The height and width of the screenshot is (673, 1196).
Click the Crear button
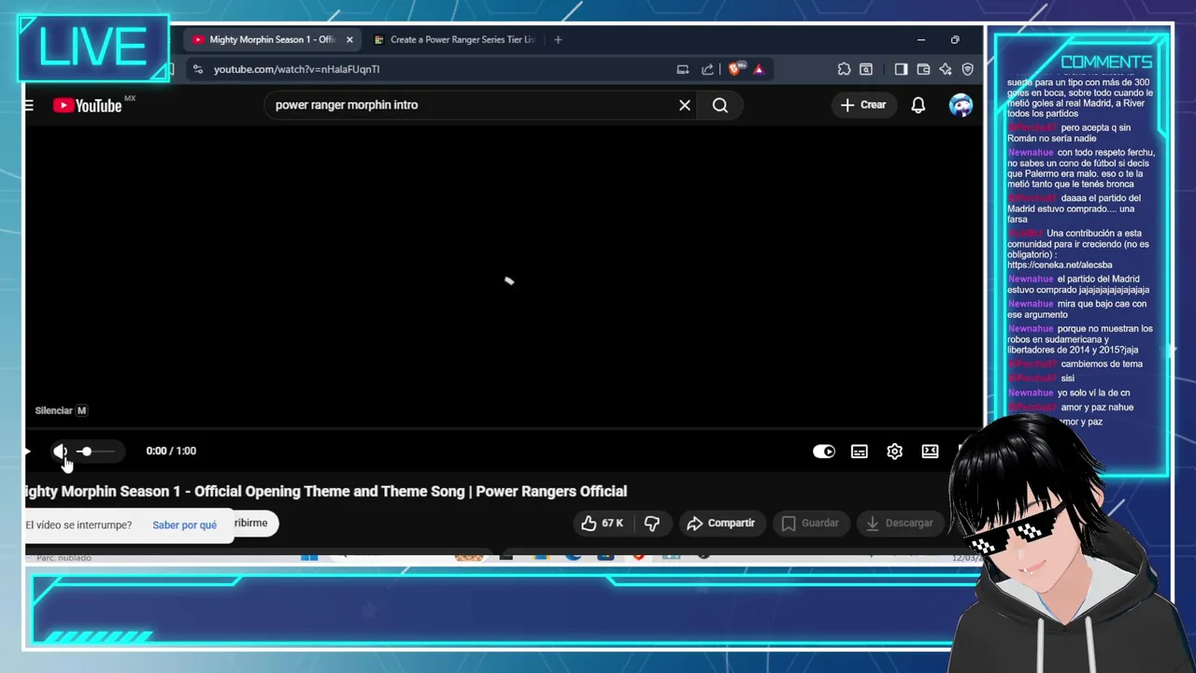tap(862, 105)
